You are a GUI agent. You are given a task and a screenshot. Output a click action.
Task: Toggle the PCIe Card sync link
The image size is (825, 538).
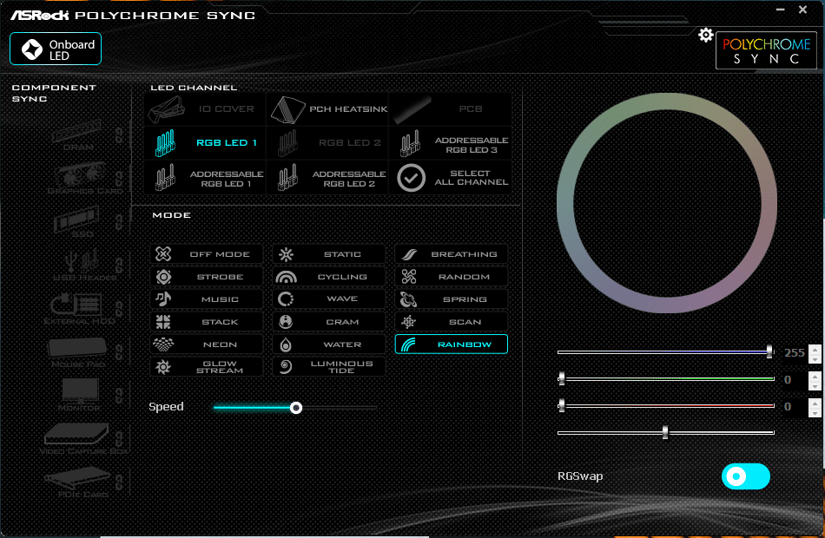pyautogui.click(x=120, y=482)
